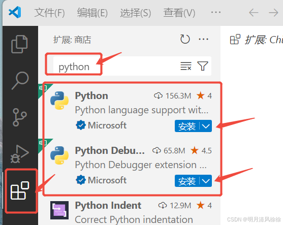Open the 选择(S) menu

(x=136, y=13)
